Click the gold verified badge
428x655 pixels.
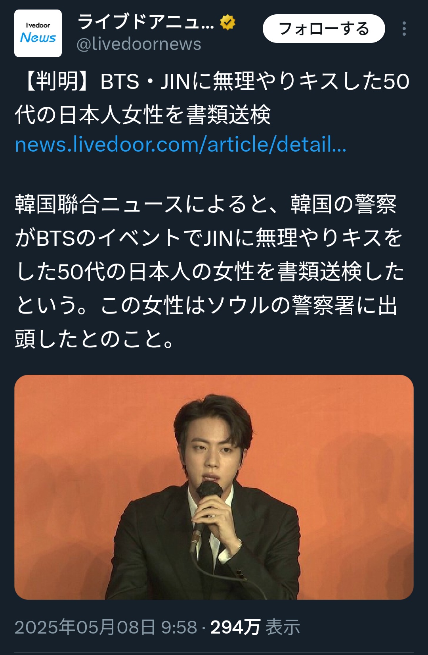coord(227,22)
